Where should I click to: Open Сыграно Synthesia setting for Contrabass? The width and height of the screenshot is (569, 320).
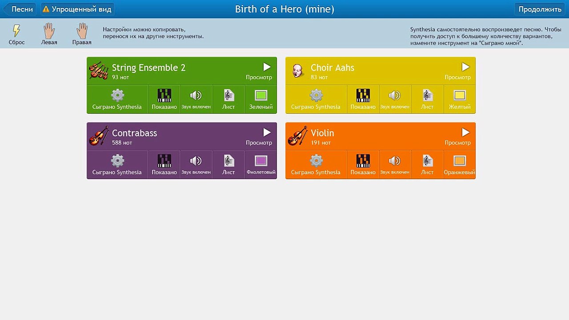coord(117,164)
